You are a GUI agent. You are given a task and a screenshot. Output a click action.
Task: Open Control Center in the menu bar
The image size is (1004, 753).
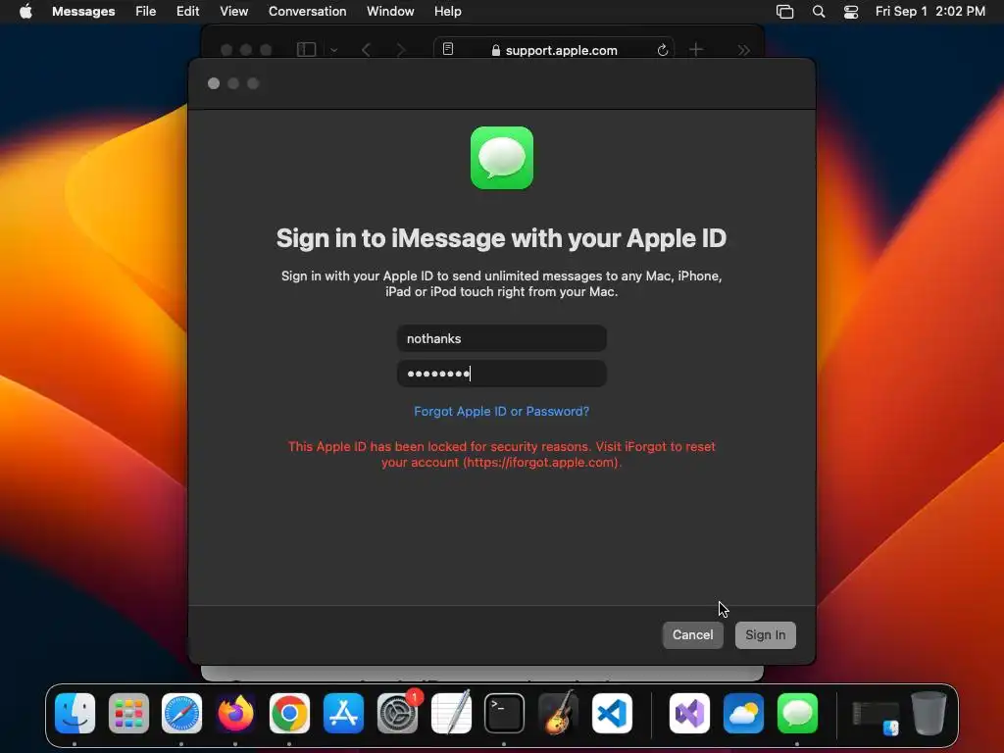point(851,12)
